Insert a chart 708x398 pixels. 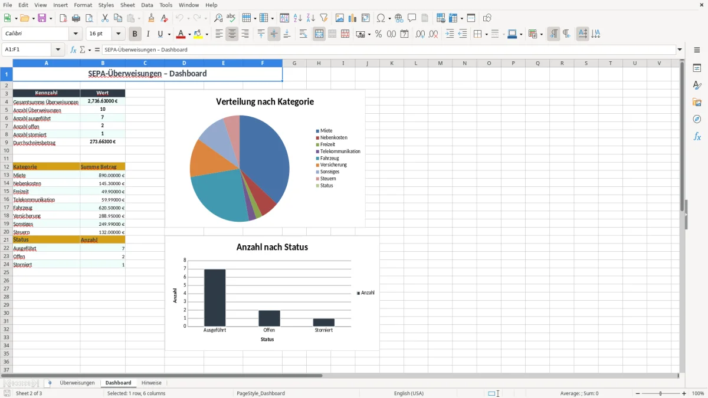tap(353, 18)
